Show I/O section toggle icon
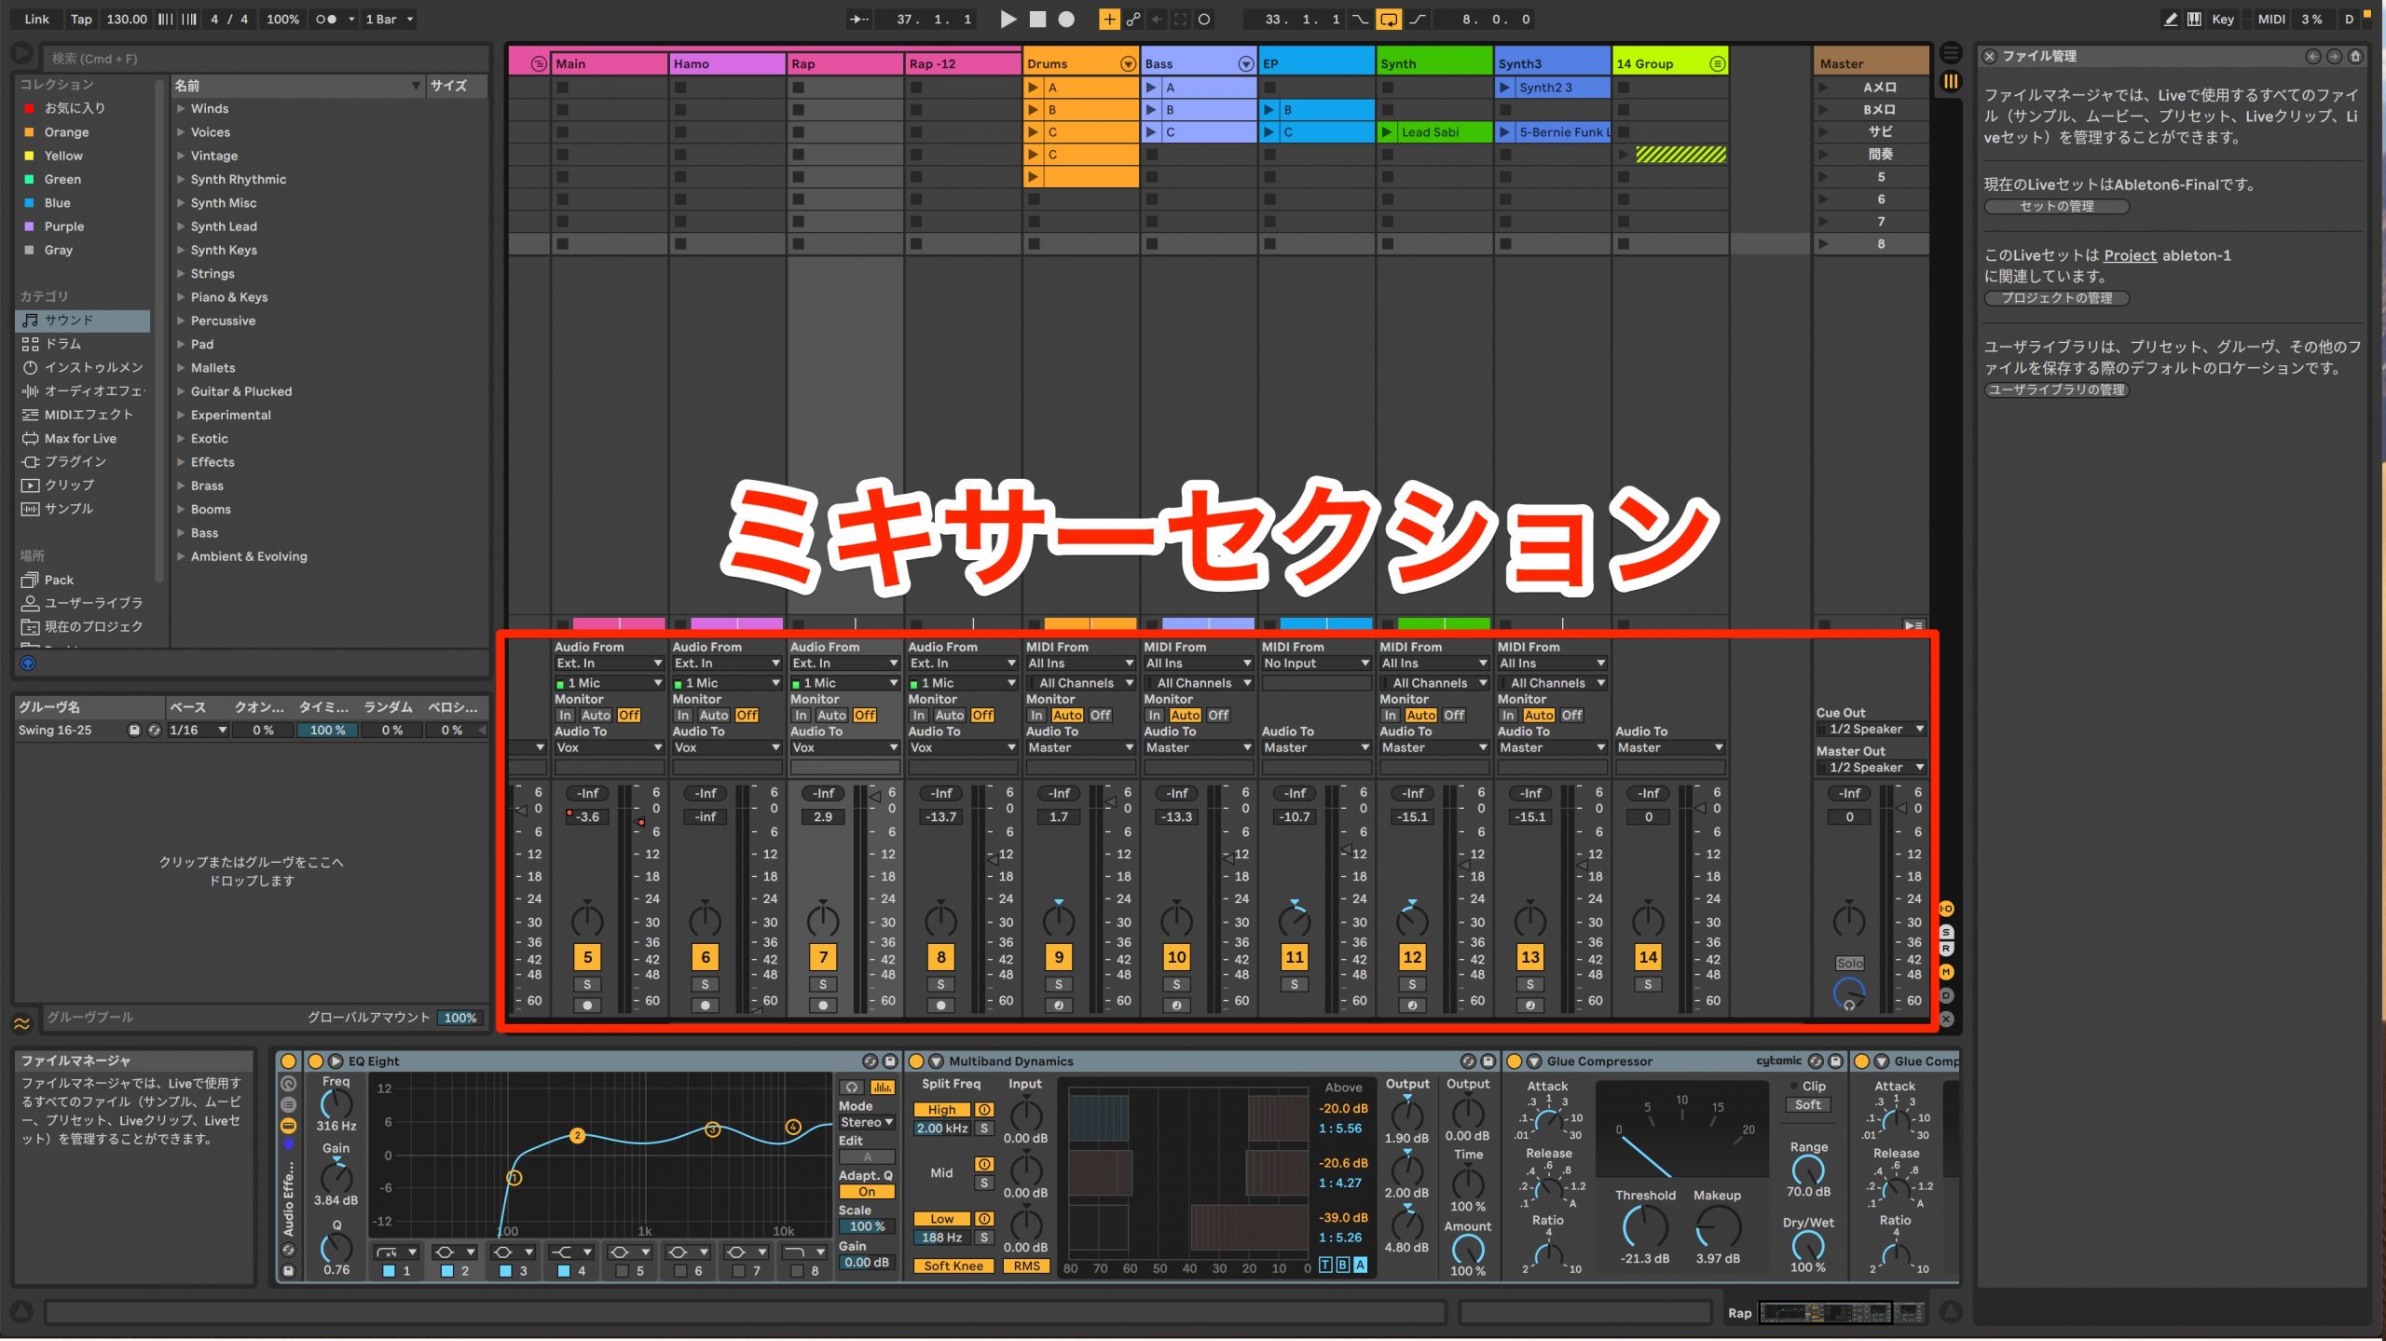This screenshot has width=2386, height=1341. tap(1946, 909)
